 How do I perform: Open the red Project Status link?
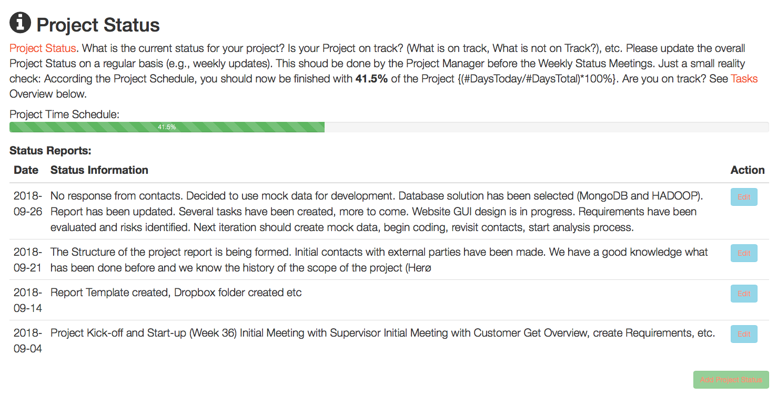[43, 48]
